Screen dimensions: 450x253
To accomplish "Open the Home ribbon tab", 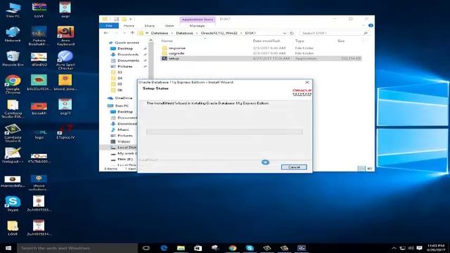I will tap(129, 26).
